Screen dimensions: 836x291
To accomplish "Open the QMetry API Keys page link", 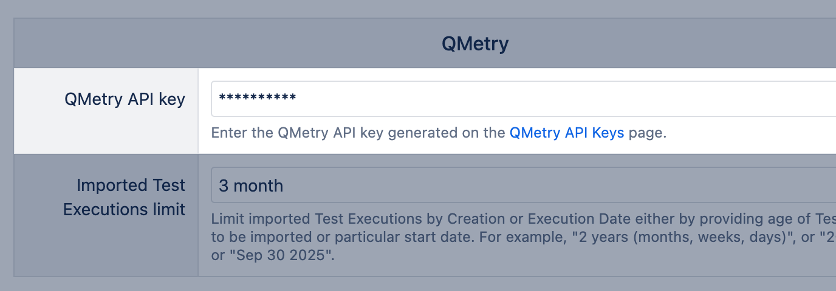I will pyautogui.click(x=566, y=133).
